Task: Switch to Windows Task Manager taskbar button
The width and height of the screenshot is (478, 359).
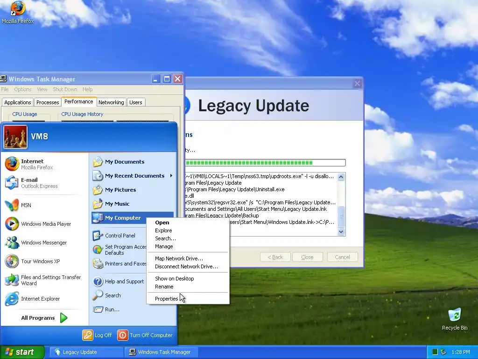Action: (x=162, y=352)
